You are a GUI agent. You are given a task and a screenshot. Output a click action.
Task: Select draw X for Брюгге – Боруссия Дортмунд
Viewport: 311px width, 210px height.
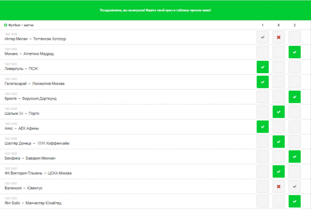pos(279,97)
